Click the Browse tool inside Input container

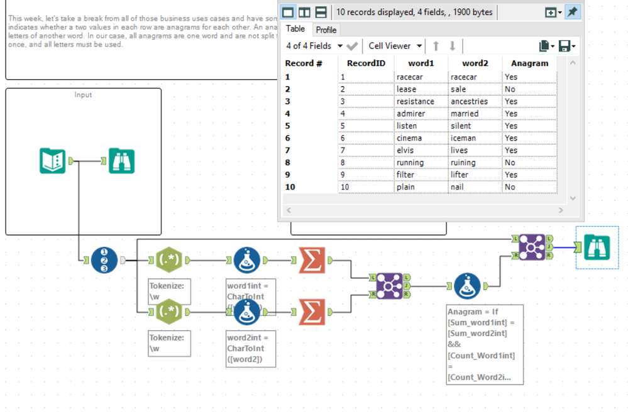coord(122,161)
